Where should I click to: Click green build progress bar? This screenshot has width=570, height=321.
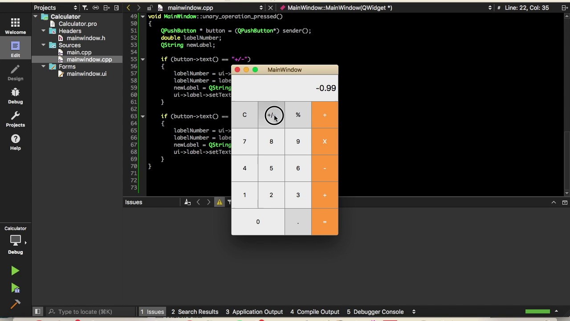537,311
